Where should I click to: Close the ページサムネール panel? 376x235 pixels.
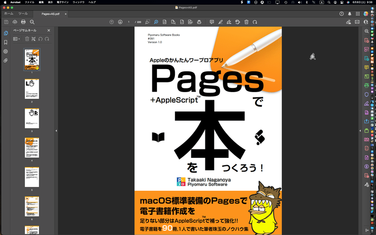click(49, 31)
